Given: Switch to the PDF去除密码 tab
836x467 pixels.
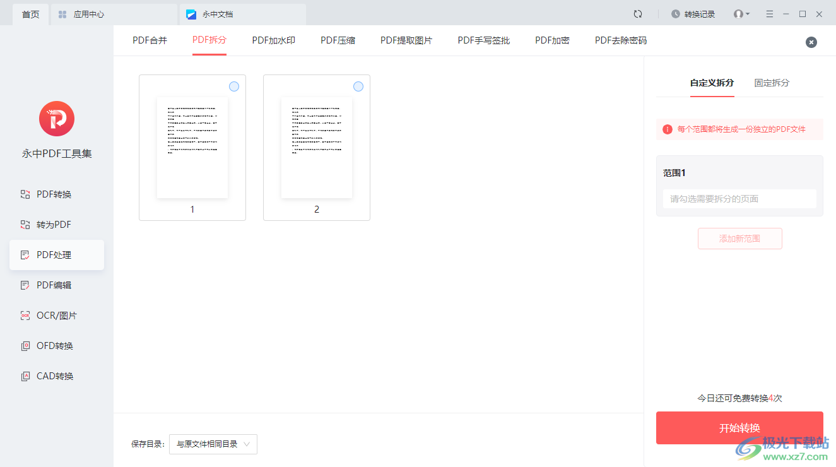Looking at the screenshot, I should tap(621, 40).
